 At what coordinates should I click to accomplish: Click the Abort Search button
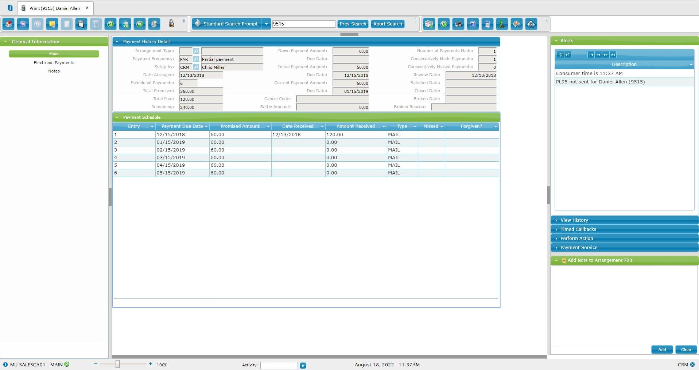click(x=388, y=24)
